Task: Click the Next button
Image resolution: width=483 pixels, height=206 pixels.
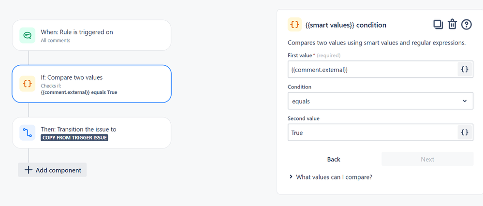Action: tap(427, 159)
